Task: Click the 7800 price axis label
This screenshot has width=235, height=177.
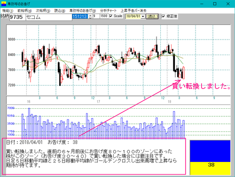Action: (12, 70)
